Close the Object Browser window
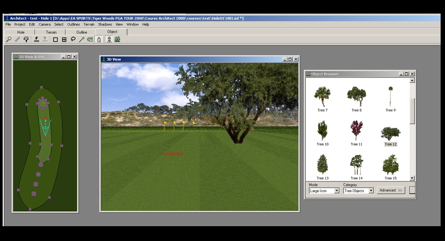Image resolution: width=445 pixels, height=241 pixels. (412, 74)
